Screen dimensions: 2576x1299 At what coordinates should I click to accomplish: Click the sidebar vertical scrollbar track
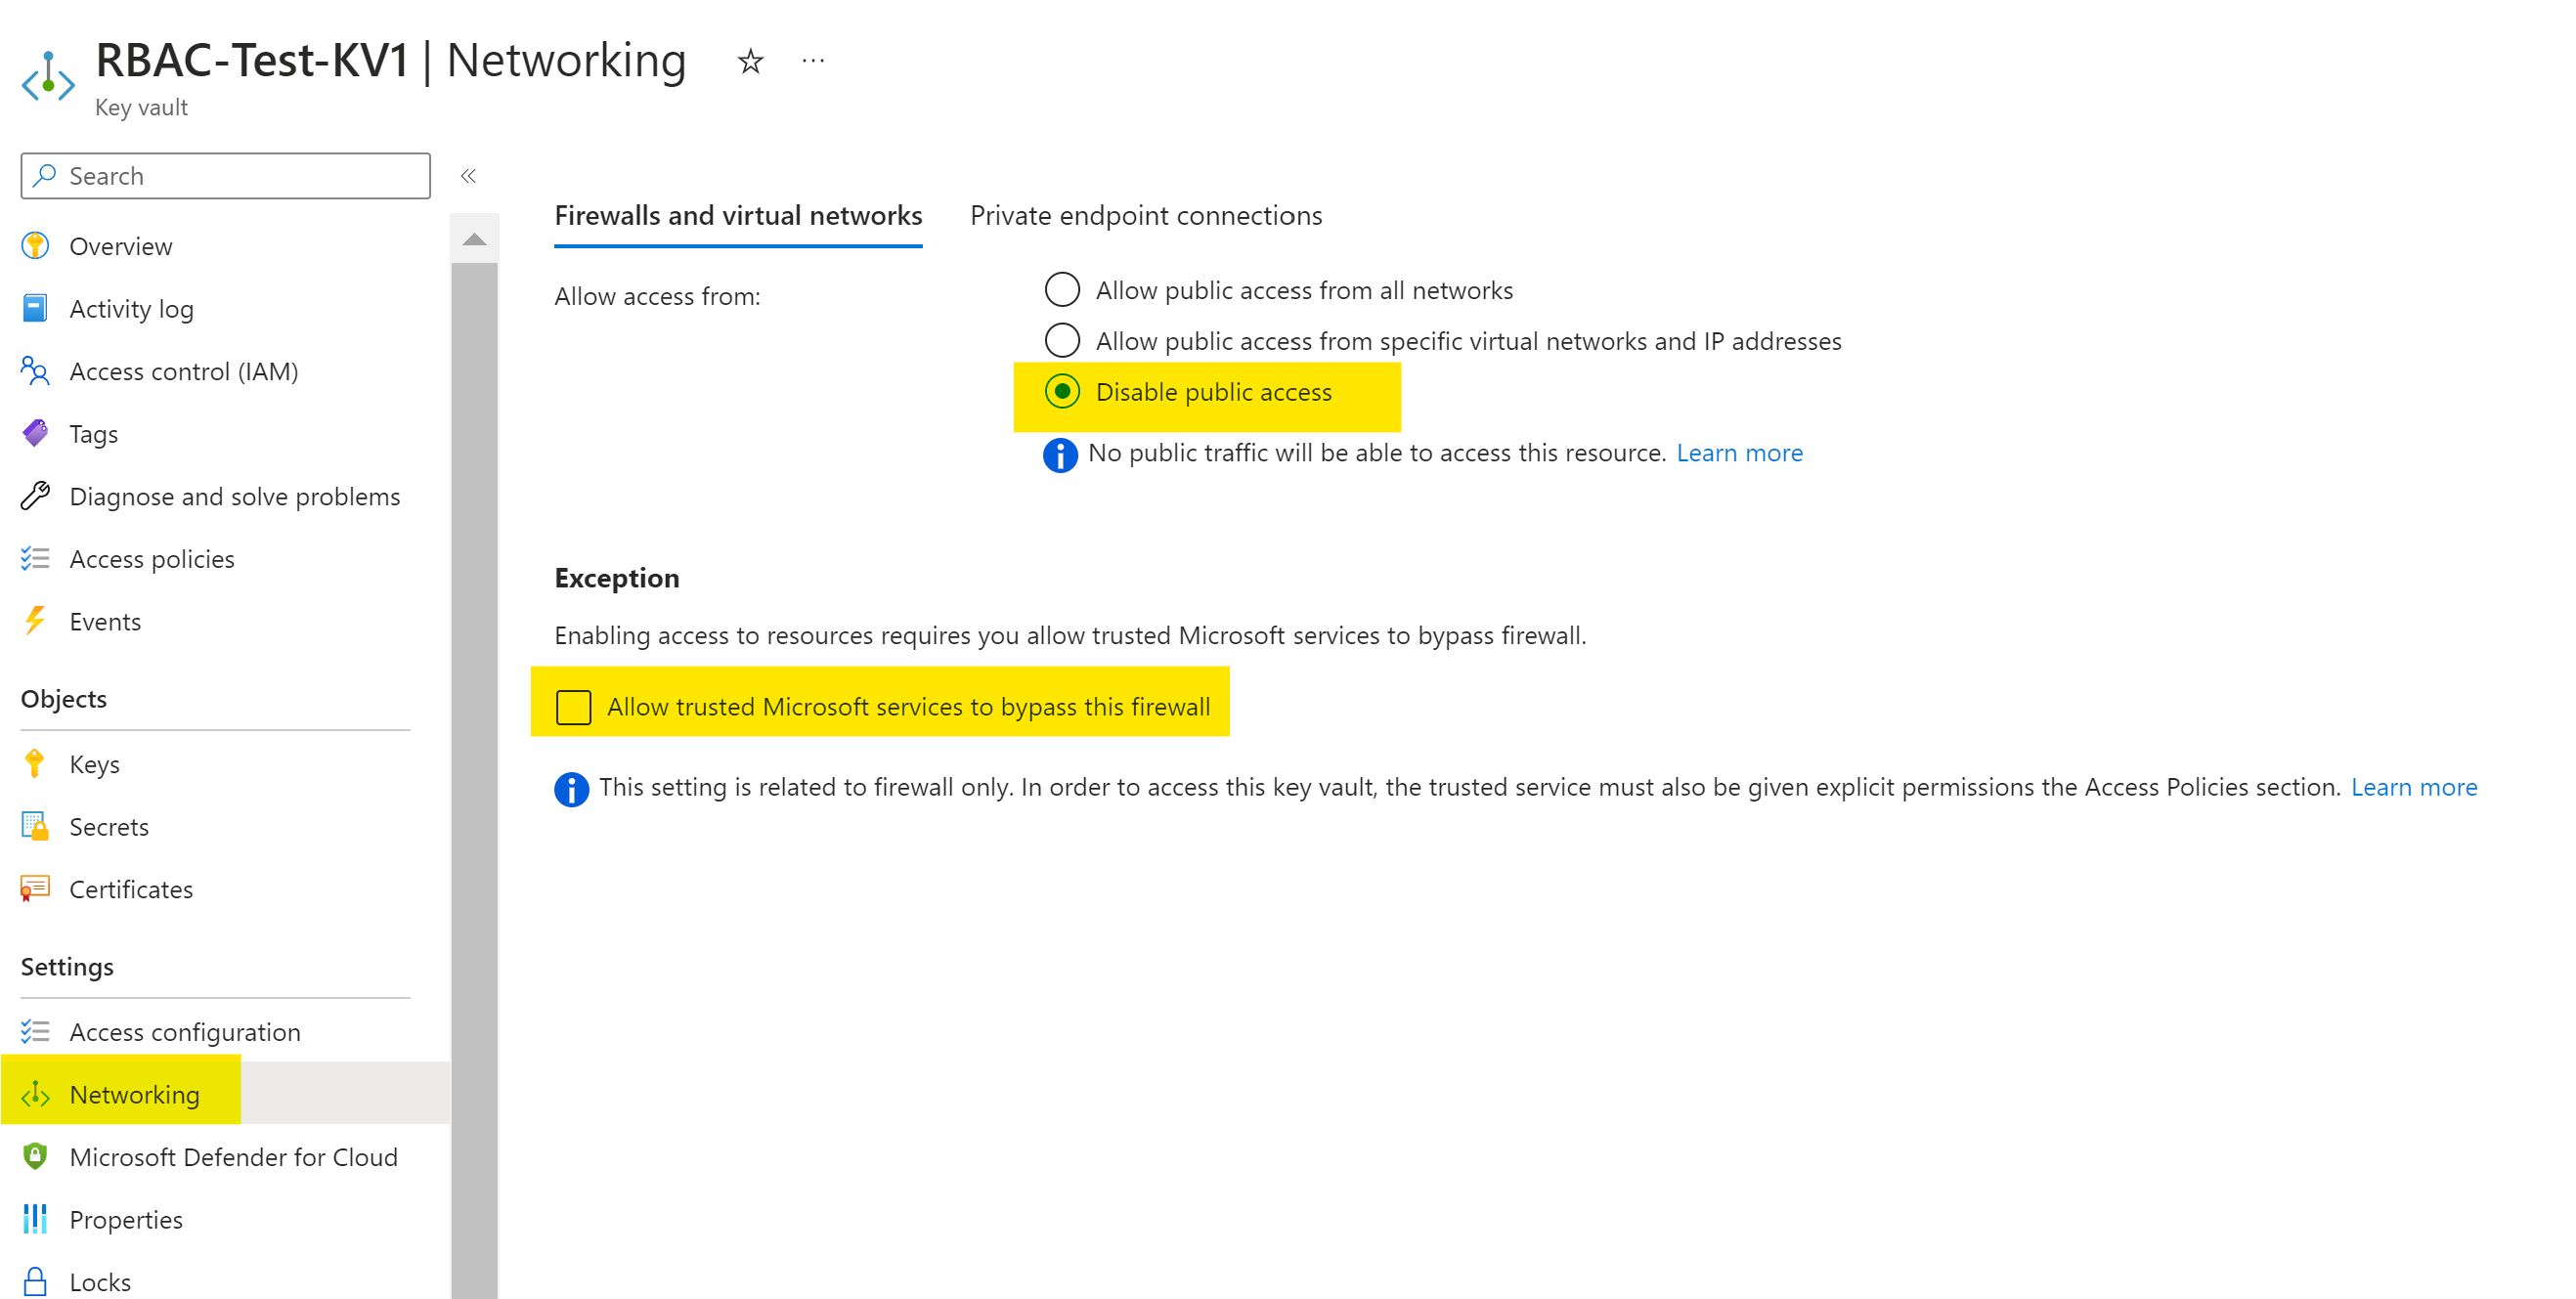(x=474, y=780)
